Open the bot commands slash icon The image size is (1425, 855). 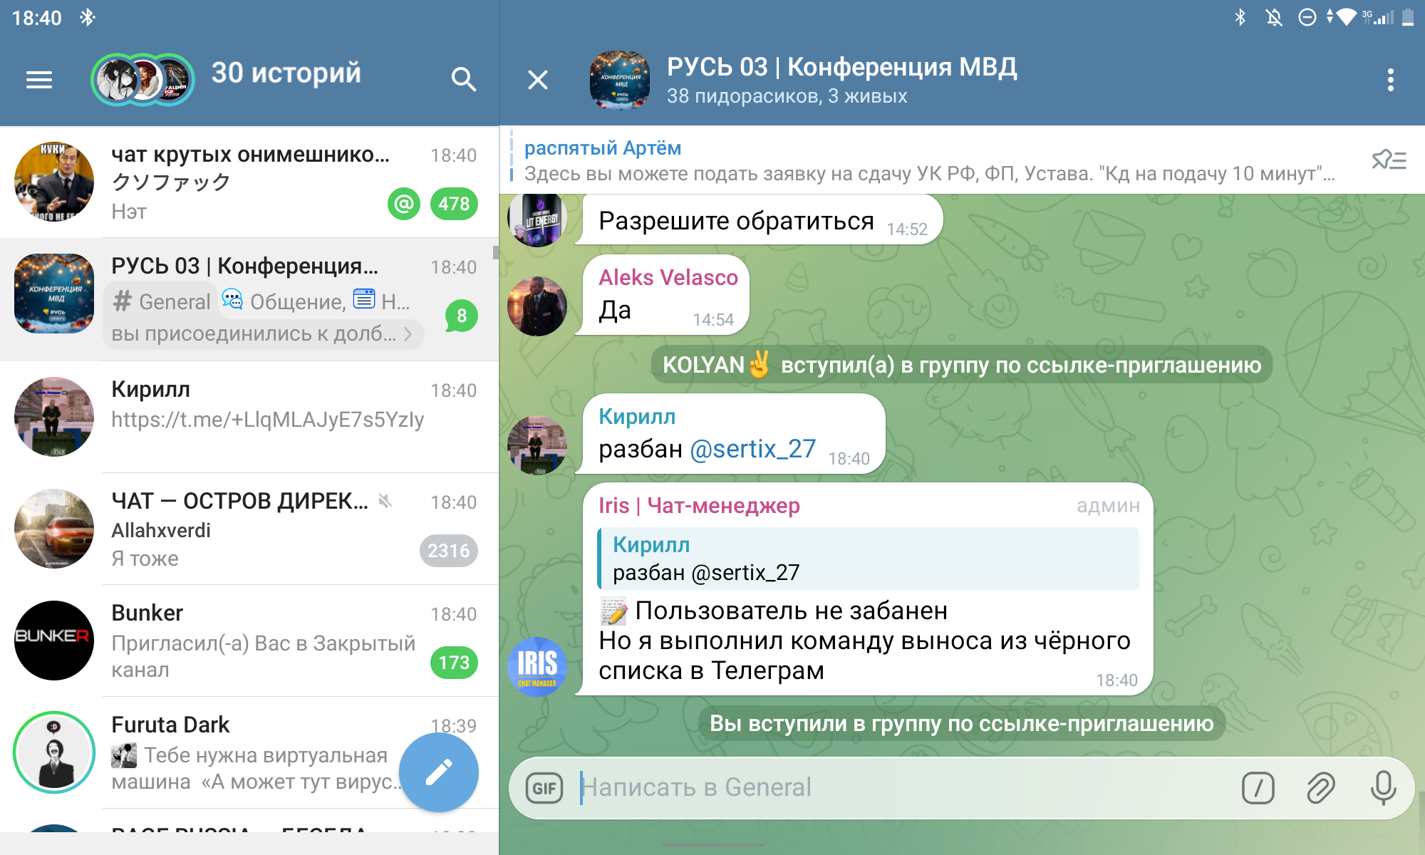pos(1258,788)
